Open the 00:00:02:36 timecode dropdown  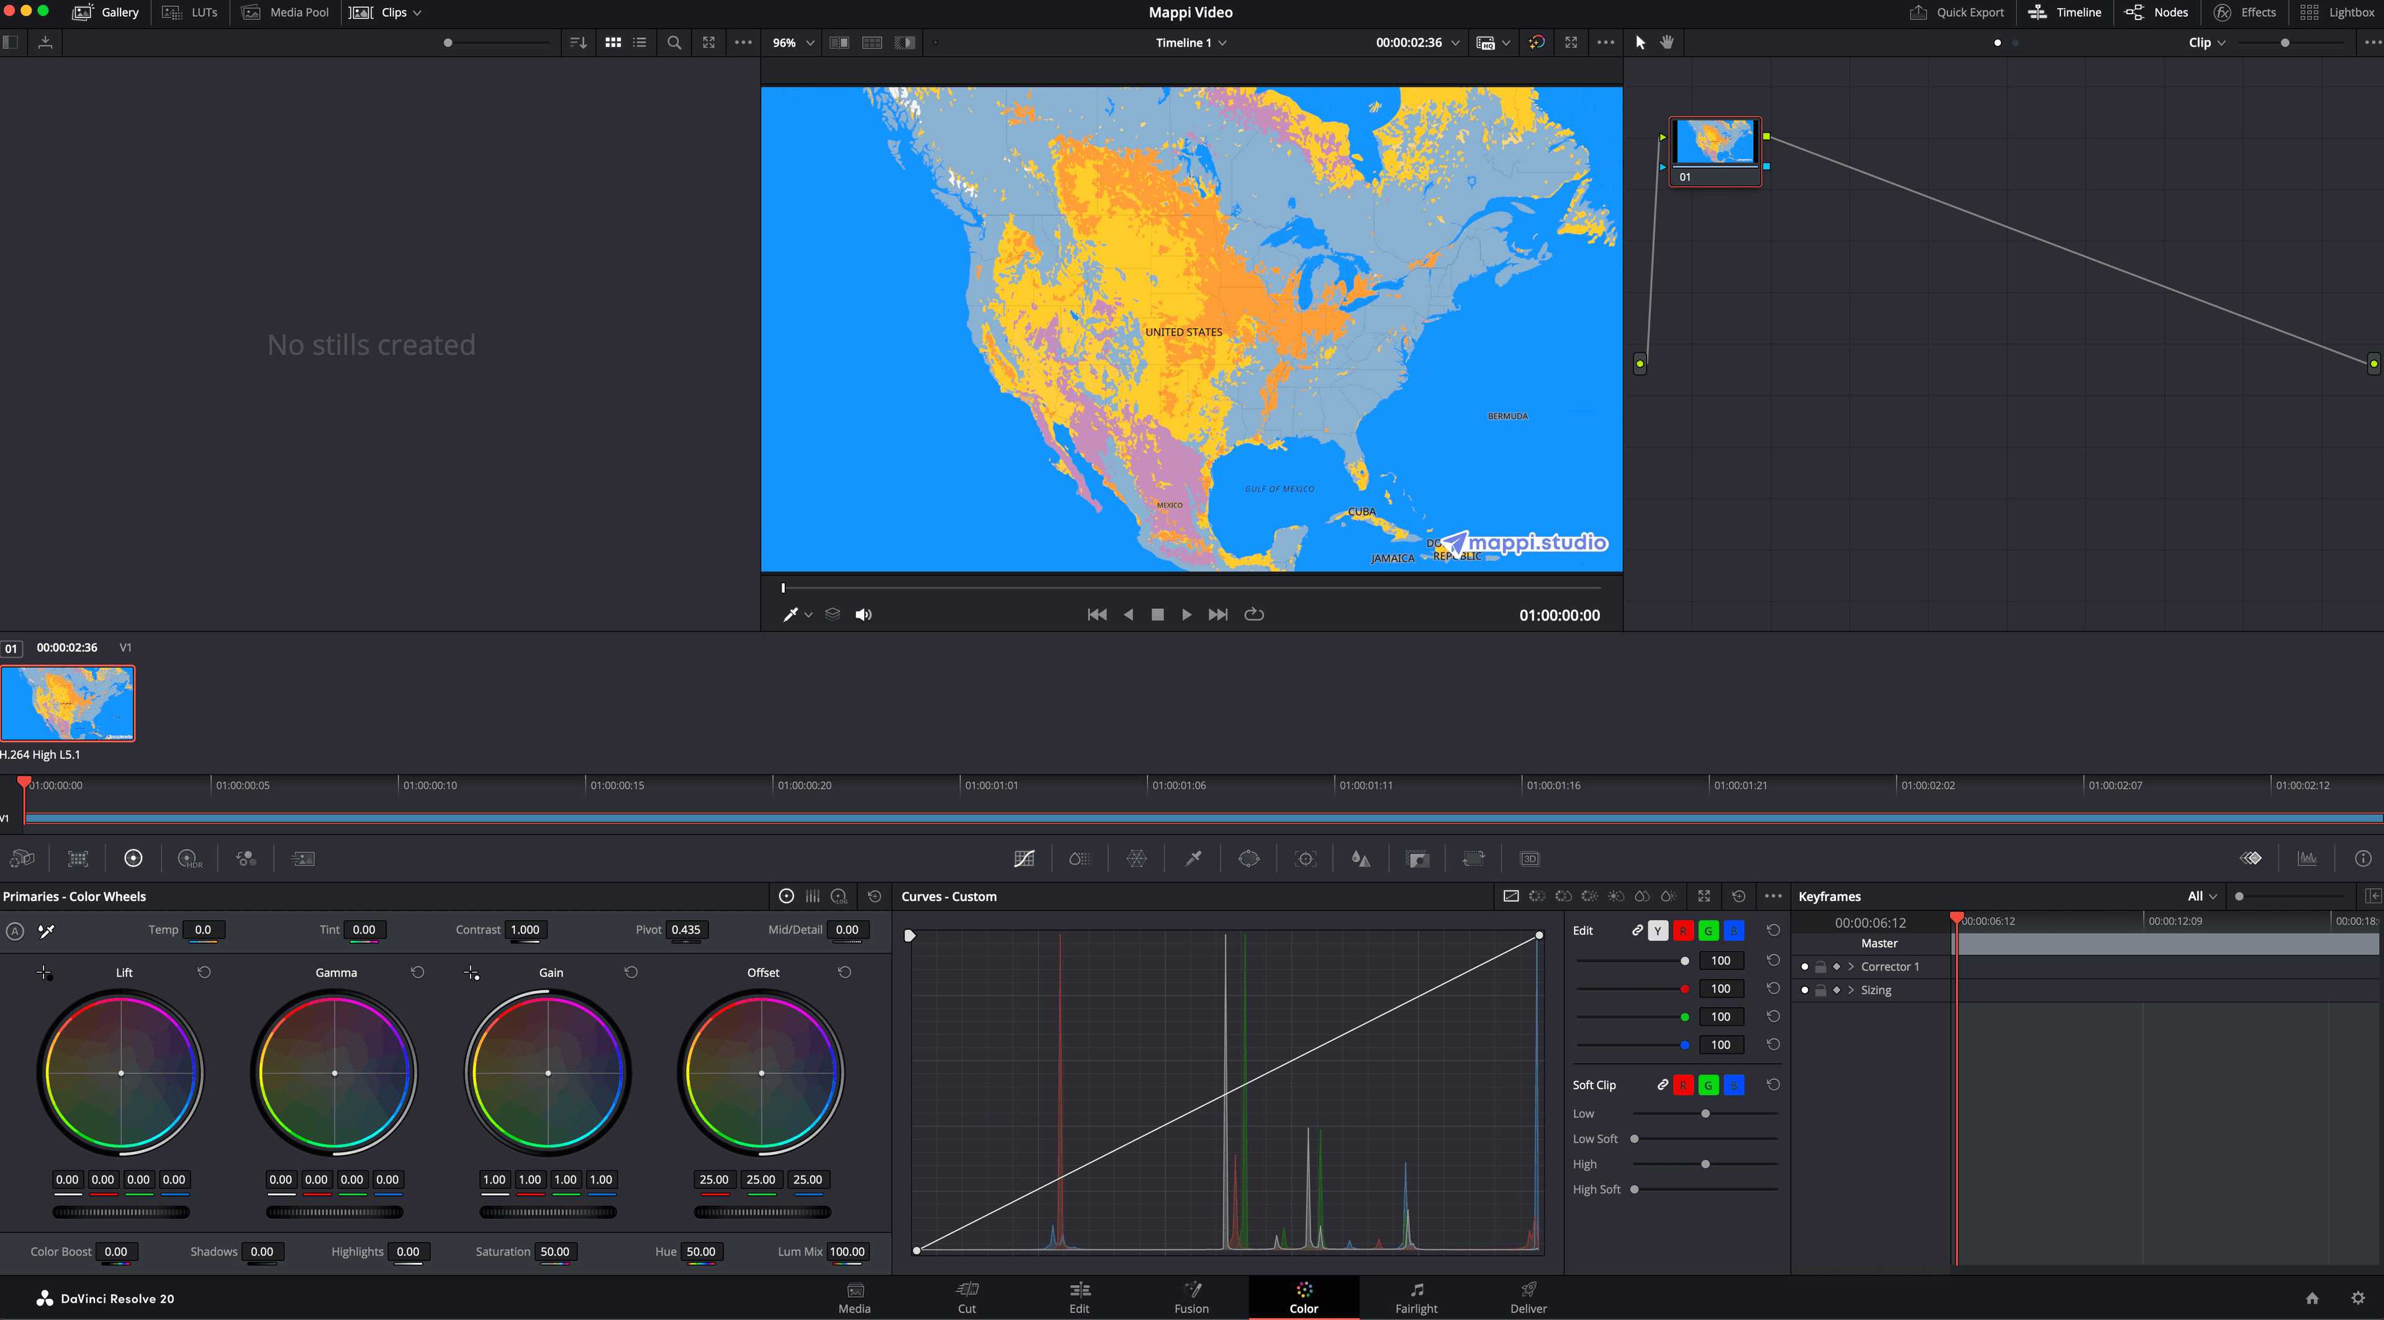(1455, 43)
